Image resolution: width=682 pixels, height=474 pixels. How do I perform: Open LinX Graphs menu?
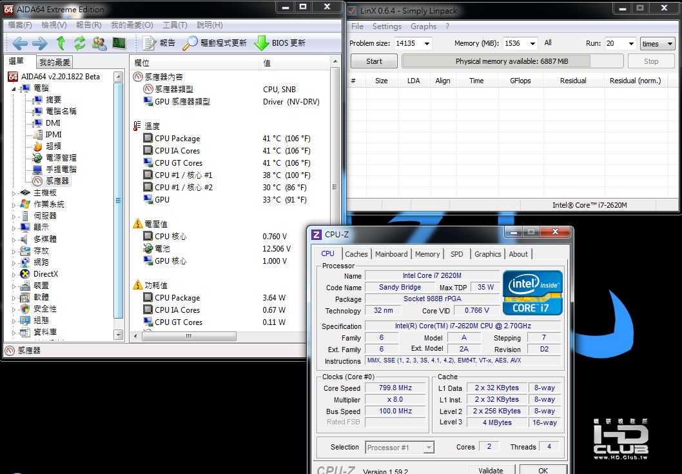[424, 26]
